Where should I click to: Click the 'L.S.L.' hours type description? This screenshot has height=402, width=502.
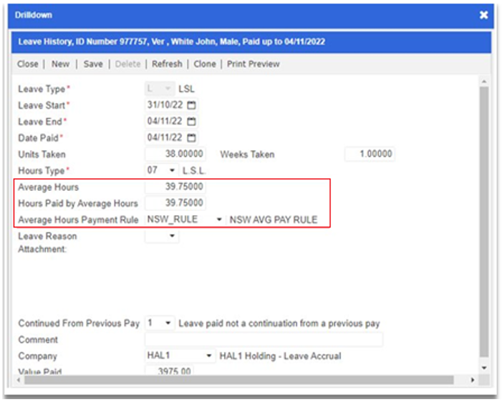pyautogui.click(x=193, y=170)
